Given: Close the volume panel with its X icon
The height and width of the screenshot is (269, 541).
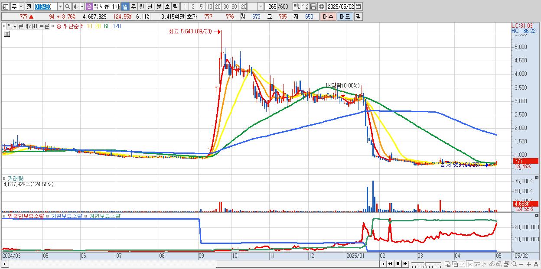Looking at the screenshot, I should pos(537,178).
